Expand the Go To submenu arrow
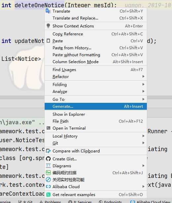172x203 pixels. coord(143,99)
